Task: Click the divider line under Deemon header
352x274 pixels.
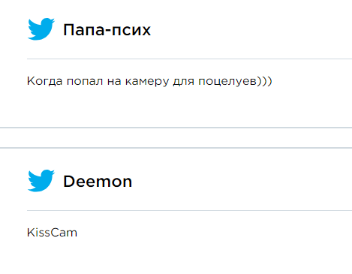Action: [189, 211]
